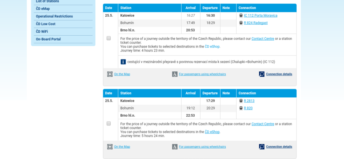344x159 pixels.
Task: Follow the Contact Centre link in the first connection
Action: [263, 39]
